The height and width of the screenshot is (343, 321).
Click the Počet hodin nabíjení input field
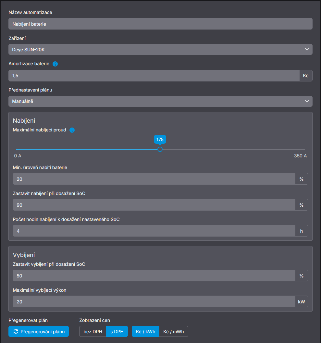pyautogui.click(x=154, y=231)
